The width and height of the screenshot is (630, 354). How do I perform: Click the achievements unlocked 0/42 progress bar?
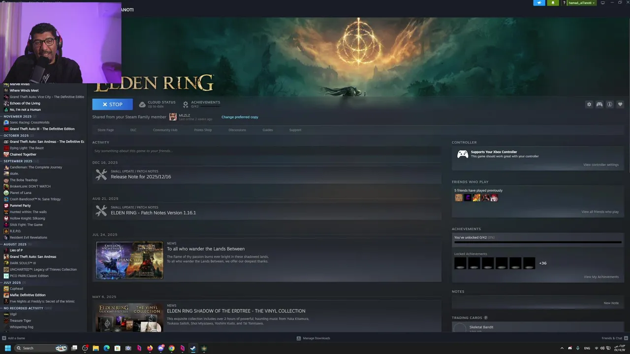pyautogui.click(x=538, y=242)
